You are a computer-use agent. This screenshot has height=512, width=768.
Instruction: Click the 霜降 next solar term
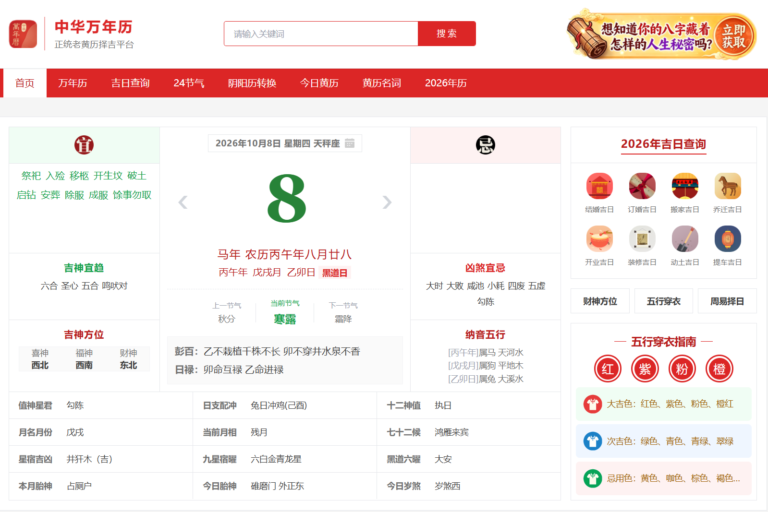pyautogui.click(x=343, y=319)
